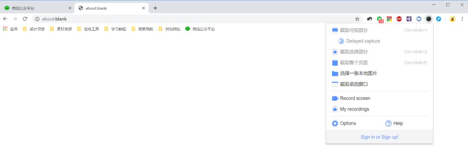Click the purple square extension icon

[409, 19]
